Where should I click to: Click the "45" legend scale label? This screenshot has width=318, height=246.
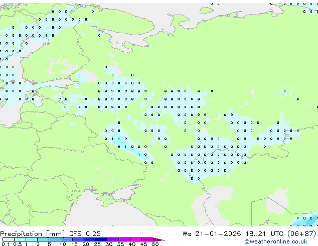tap(143, 244)
